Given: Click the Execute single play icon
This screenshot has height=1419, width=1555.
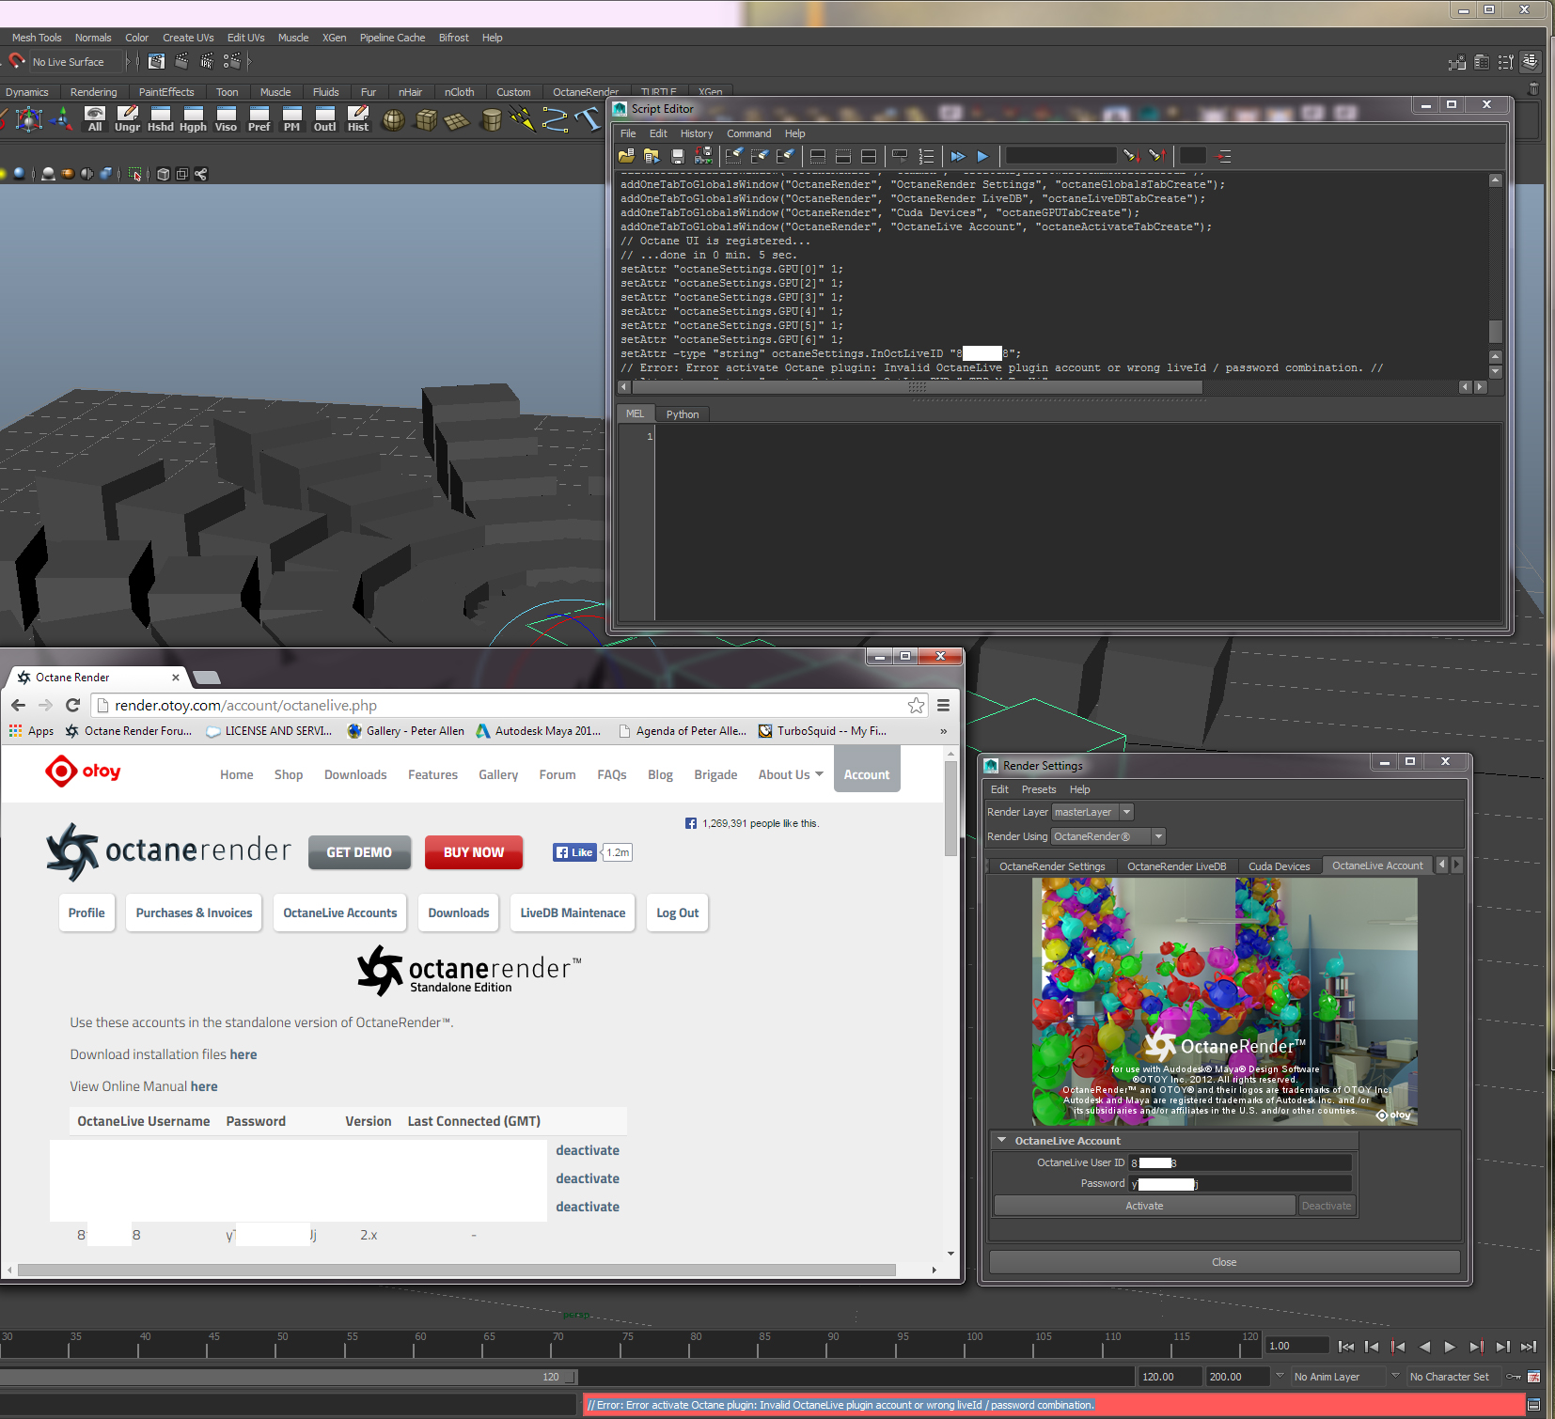Looking at the screenshot, I should 982,156.
